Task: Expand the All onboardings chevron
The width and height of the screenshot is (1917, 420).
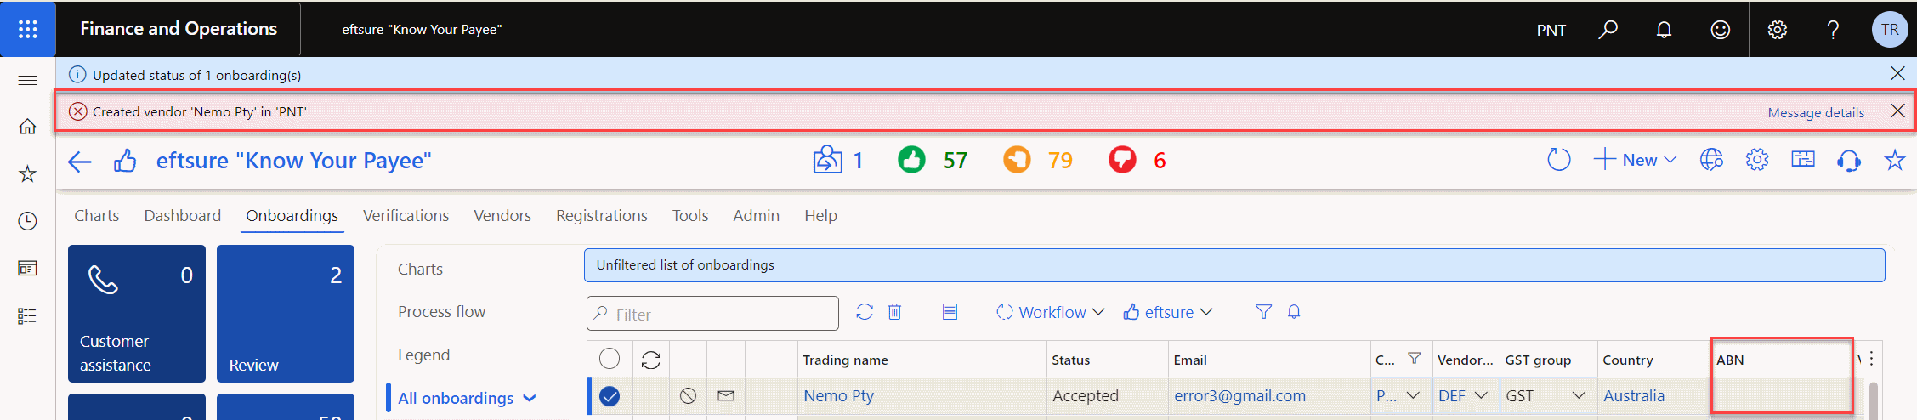Action: [530, 398]
